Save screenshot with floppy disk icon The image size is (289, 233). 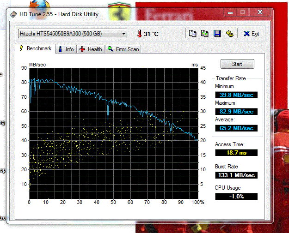point(217,34)
